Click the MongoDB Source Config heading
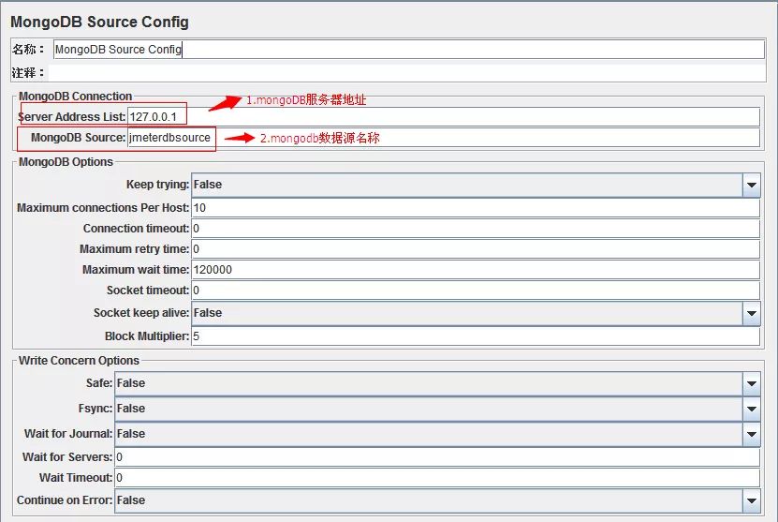The image size is (778, 522). [99, 22]
